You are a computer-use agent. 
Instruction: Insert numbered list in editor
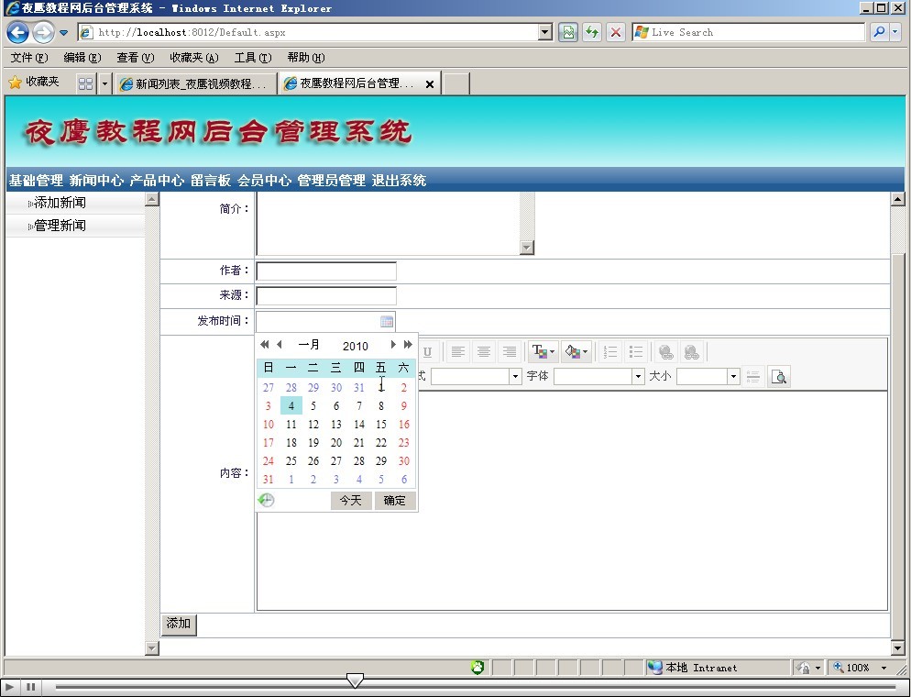point(610,352)
